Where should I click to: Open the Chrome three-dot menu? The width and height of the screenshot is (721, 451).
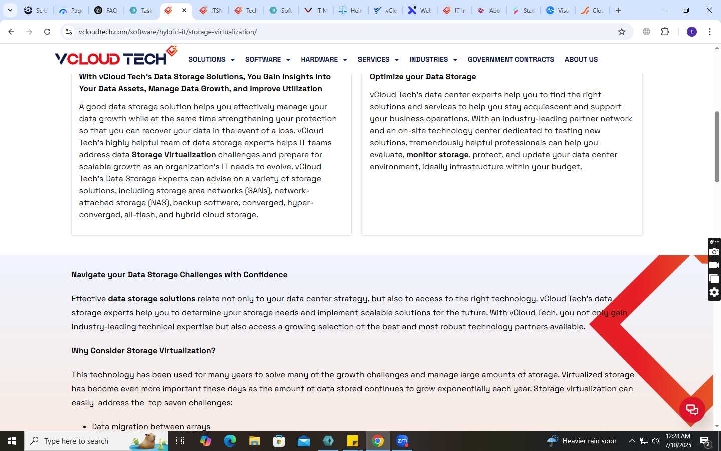(710, 32)
